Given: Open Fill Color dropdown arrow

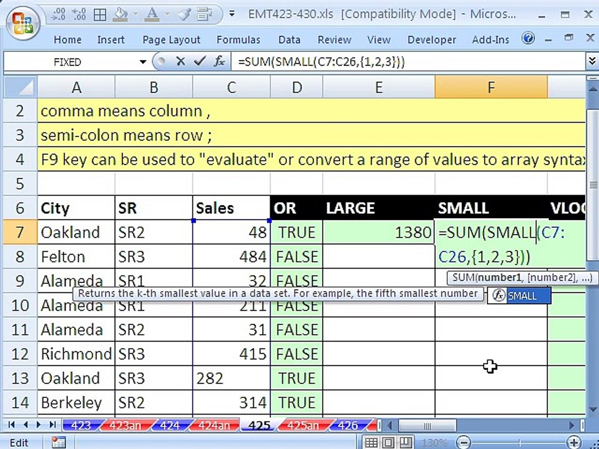Looking at the screenshot, I should 135,14.
